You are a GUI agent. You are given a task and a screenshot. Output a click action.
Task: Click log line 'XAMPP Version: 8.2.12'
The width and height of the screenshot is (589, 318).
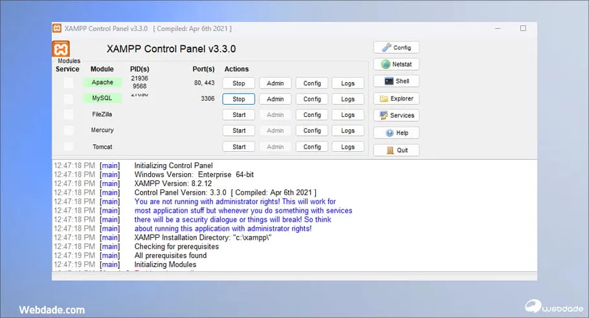tap(173, 184)
